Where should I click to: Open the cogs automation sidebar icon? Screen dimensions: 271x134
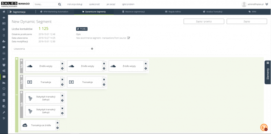(x=4, y=71)
